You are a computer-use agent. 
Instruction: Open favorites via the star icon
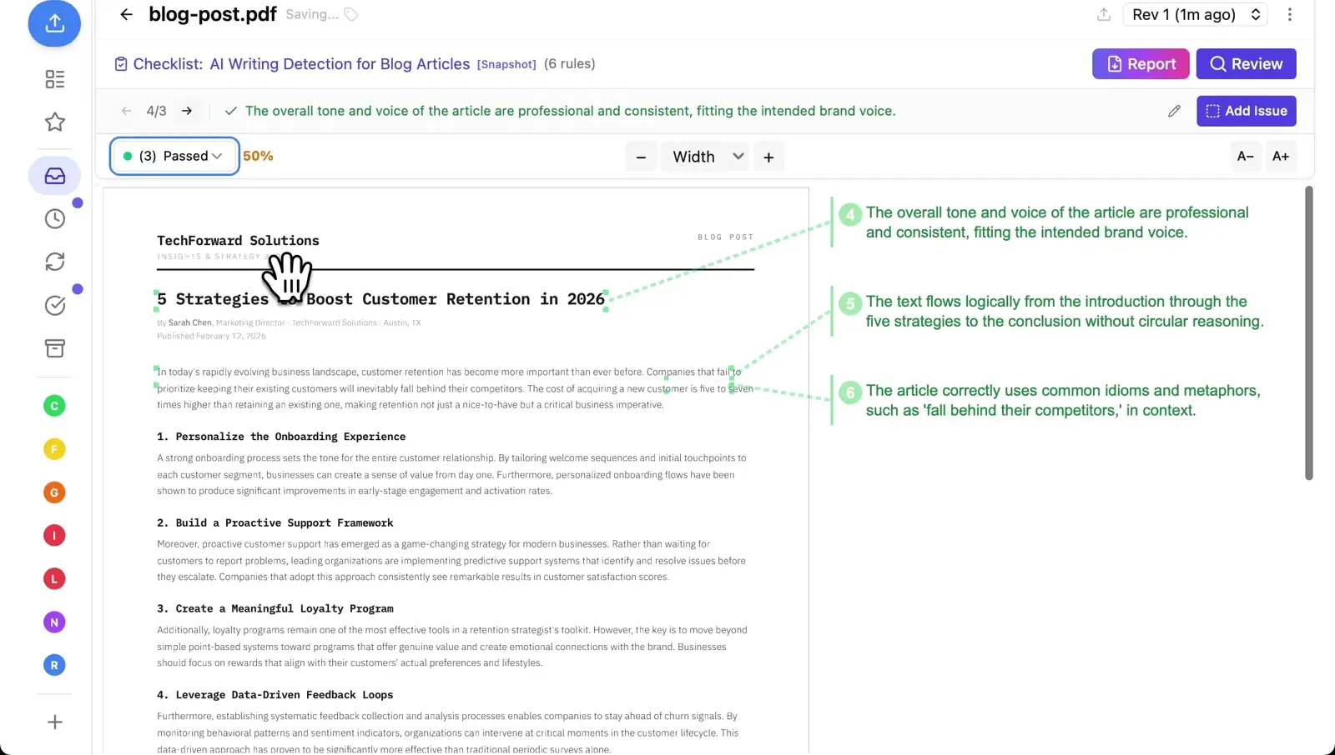point(54,122)
